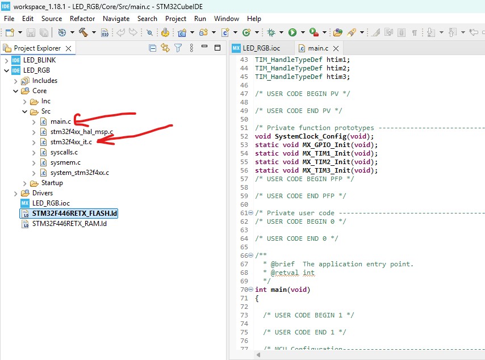Open the Refactor menu

82,19
